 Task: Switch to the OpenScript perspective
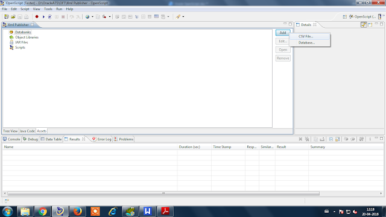click(x=362, y=17)
